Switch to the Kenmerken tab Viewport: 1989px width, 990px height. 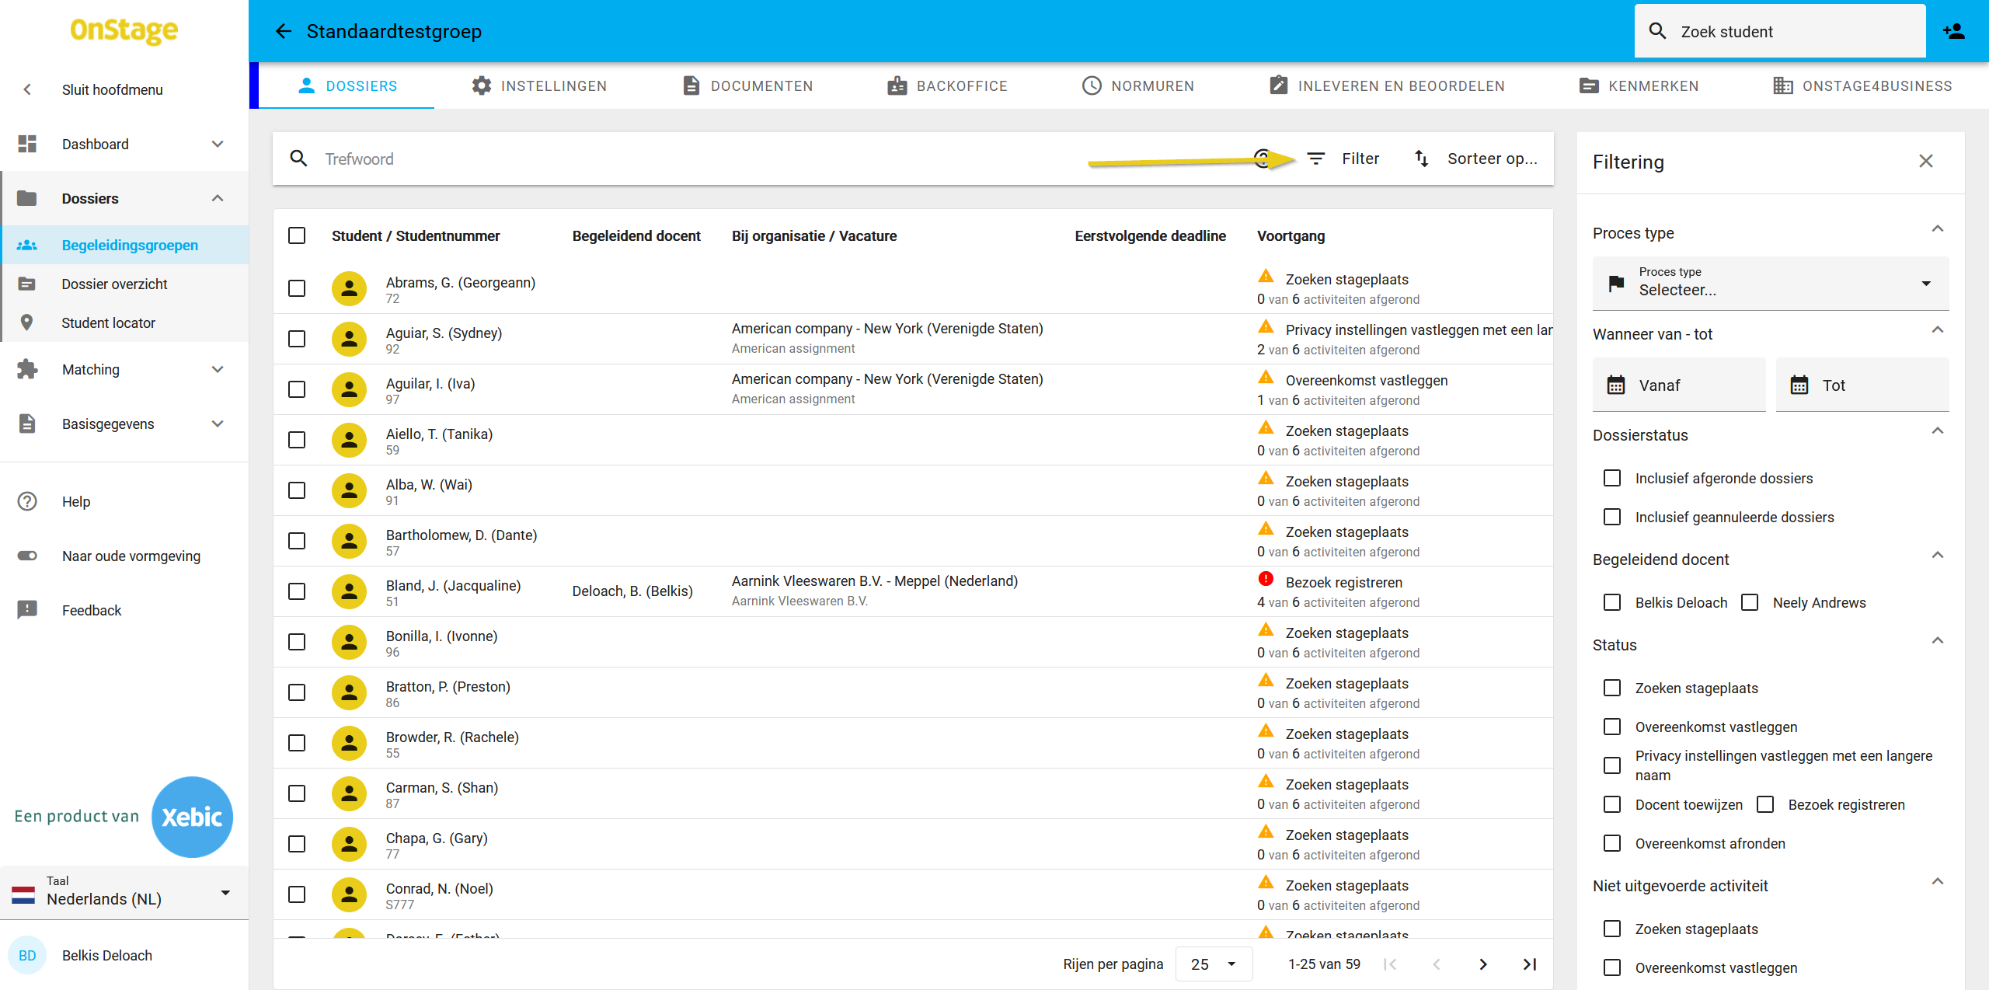click(1639, 85)
